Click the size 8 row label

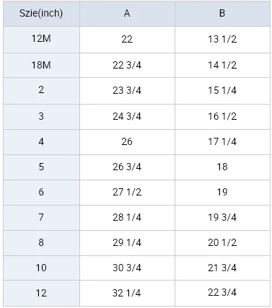pyautogui.click(x=41, y=243)
